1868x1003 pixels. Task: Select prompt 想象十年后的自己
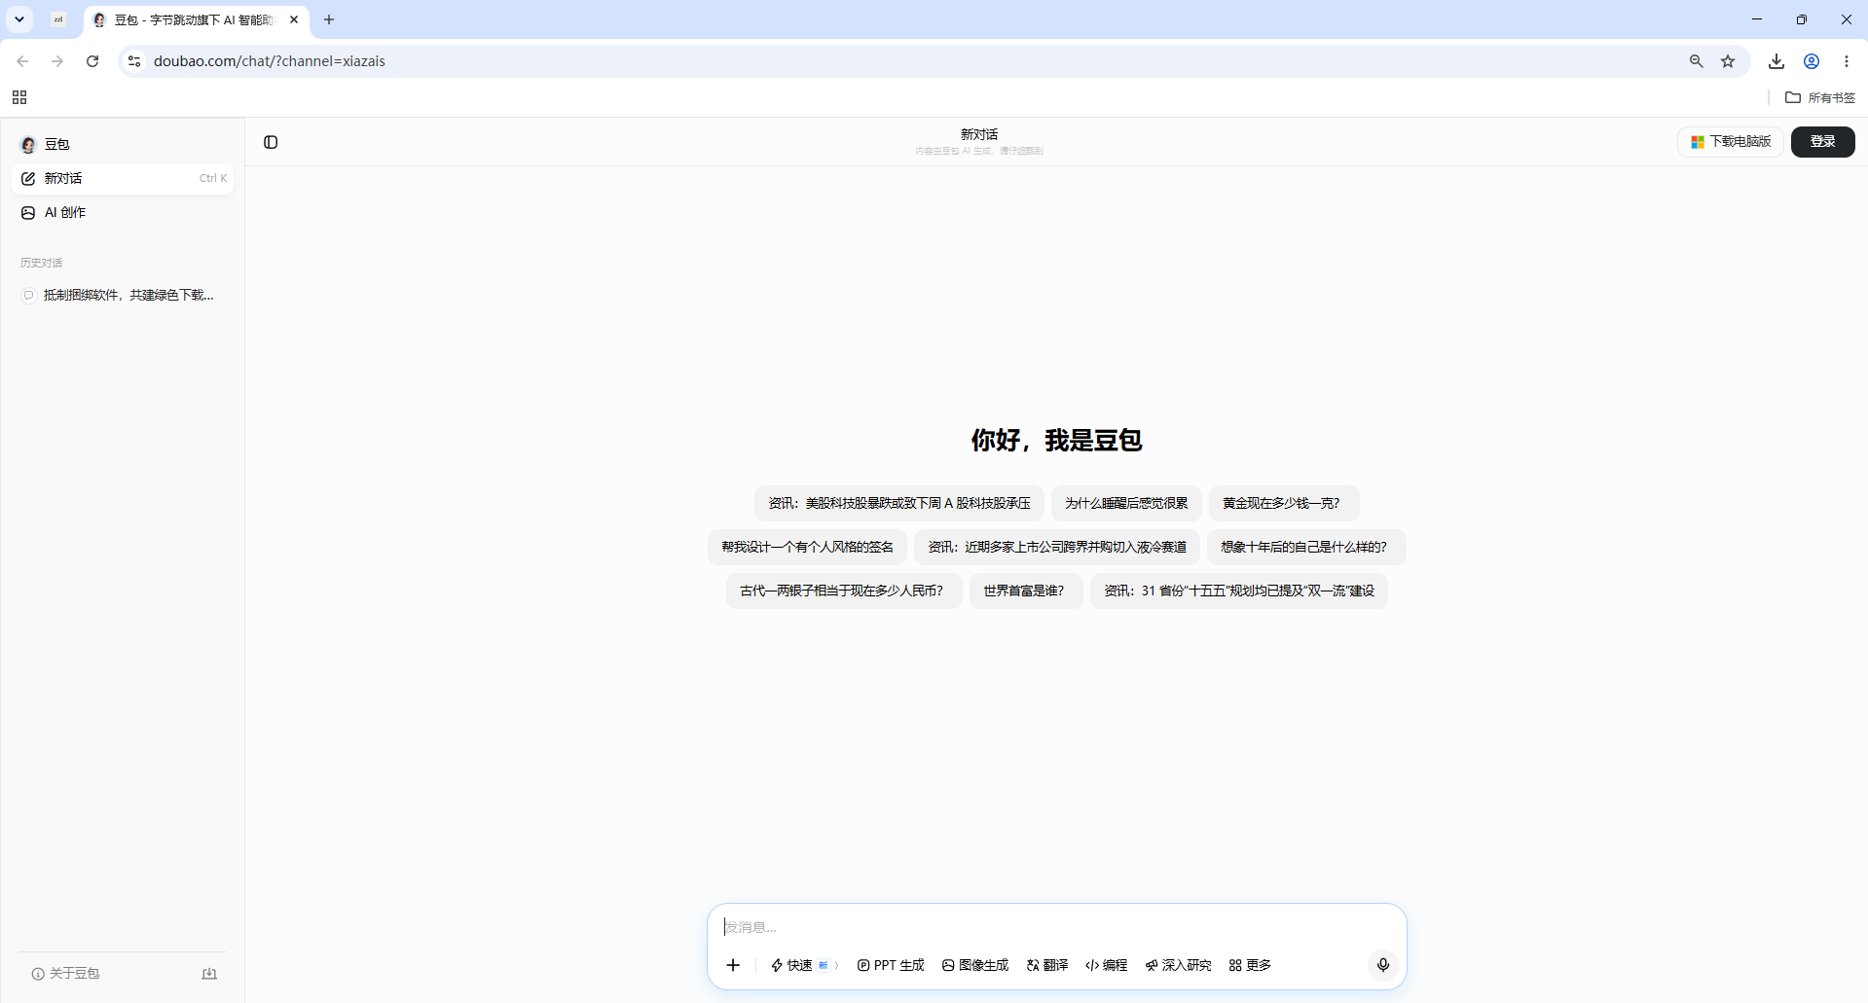click(x=1306, y=547)
